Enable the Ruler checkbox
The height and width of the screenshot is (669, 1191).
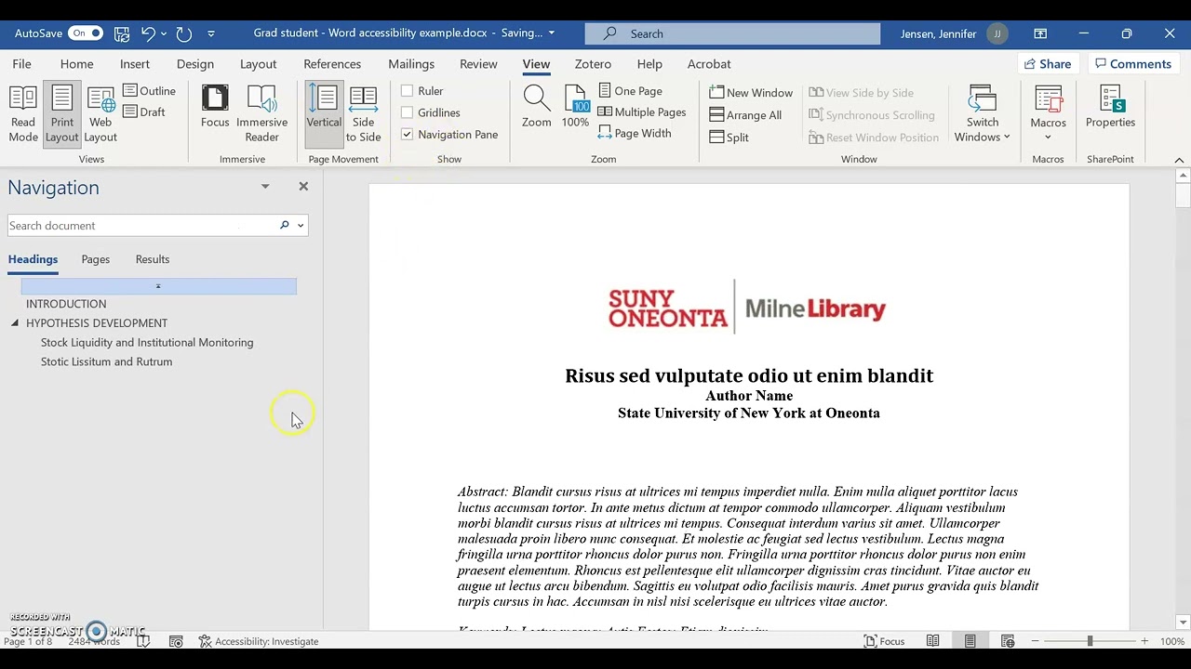click(407, 91)
